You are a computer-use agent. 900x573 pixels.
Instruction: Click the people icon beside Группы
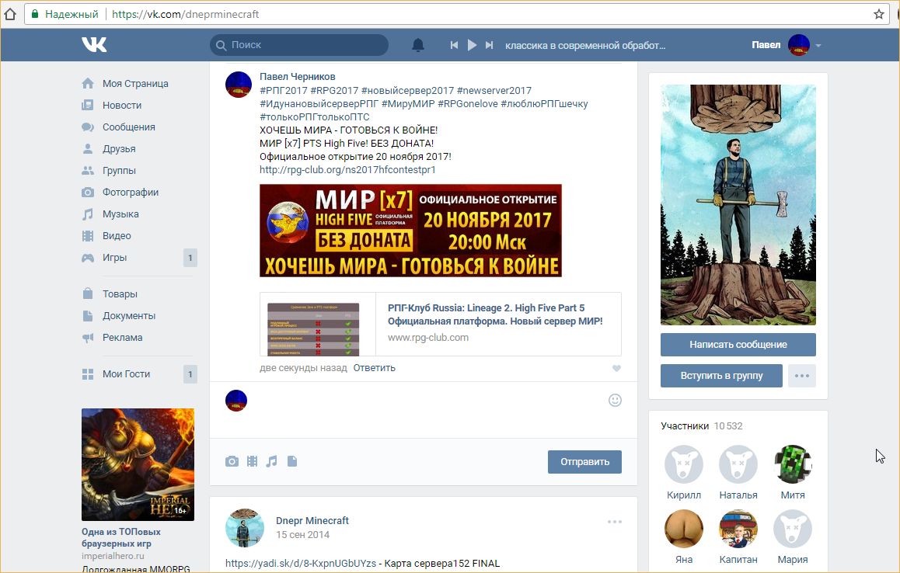pyautogui.click(x=88, y=170)
